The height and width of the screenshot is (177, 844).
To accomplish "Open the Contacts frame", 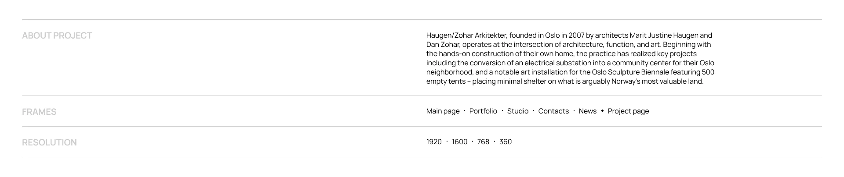I will (x=553, y=111).
